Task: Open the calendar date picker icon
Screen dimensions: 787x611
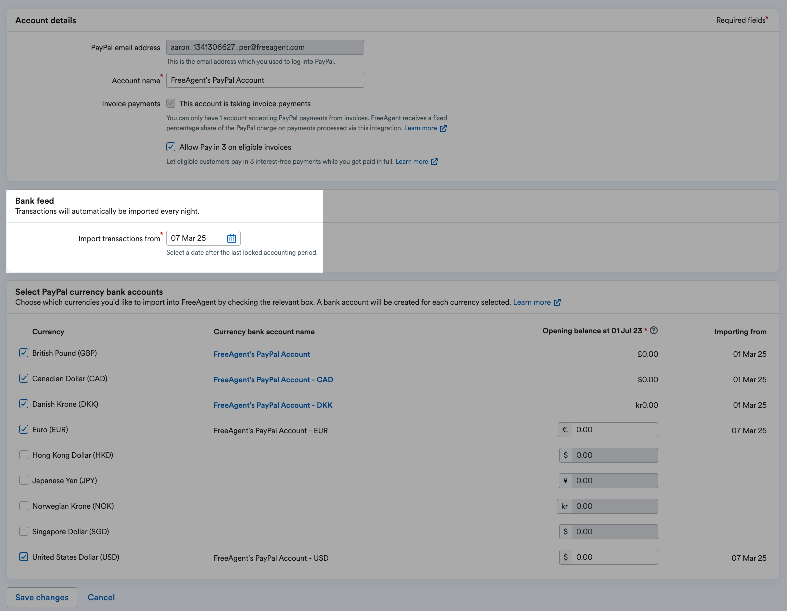Action: tap(232, 238)
